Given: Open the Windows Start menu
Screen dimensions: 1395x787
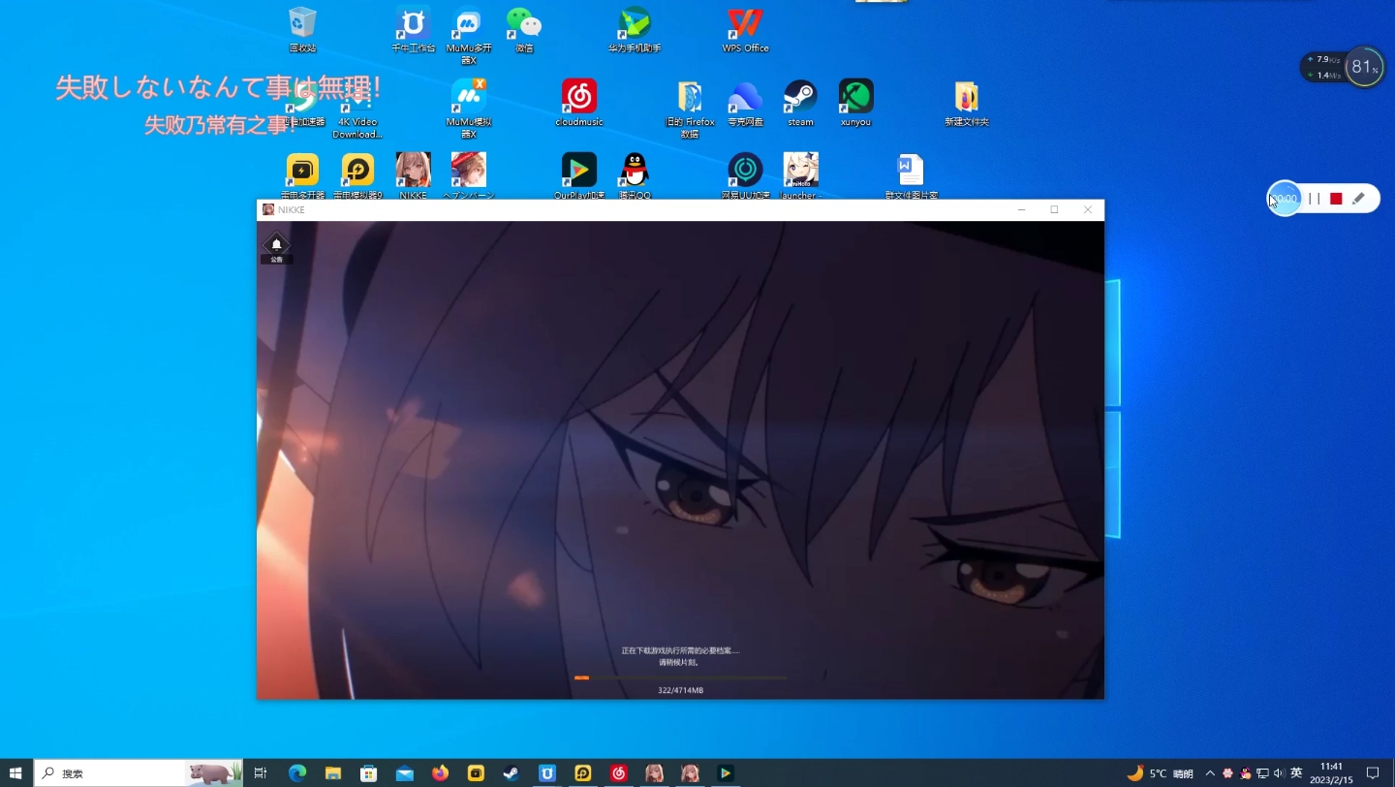Looking at the screenshot, I should coord(15,772).
